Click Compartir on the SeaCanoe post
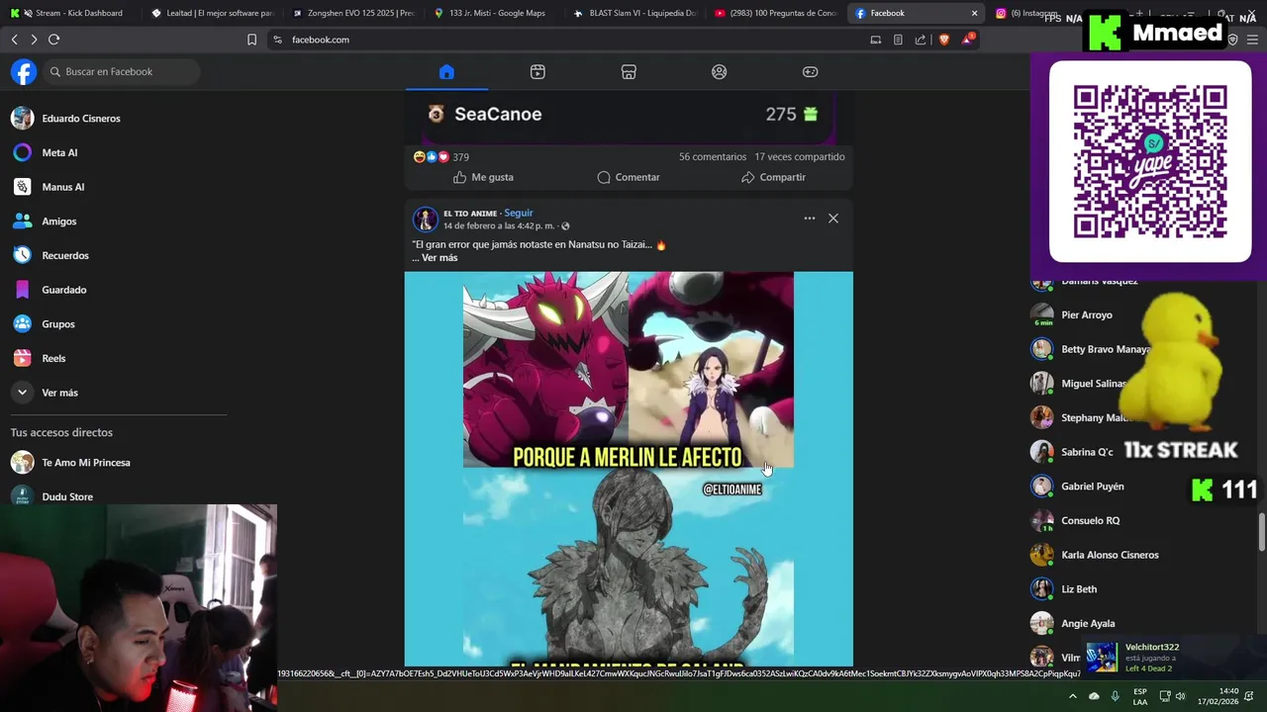The image size is (1267, 712). click(x=773, y=177)
